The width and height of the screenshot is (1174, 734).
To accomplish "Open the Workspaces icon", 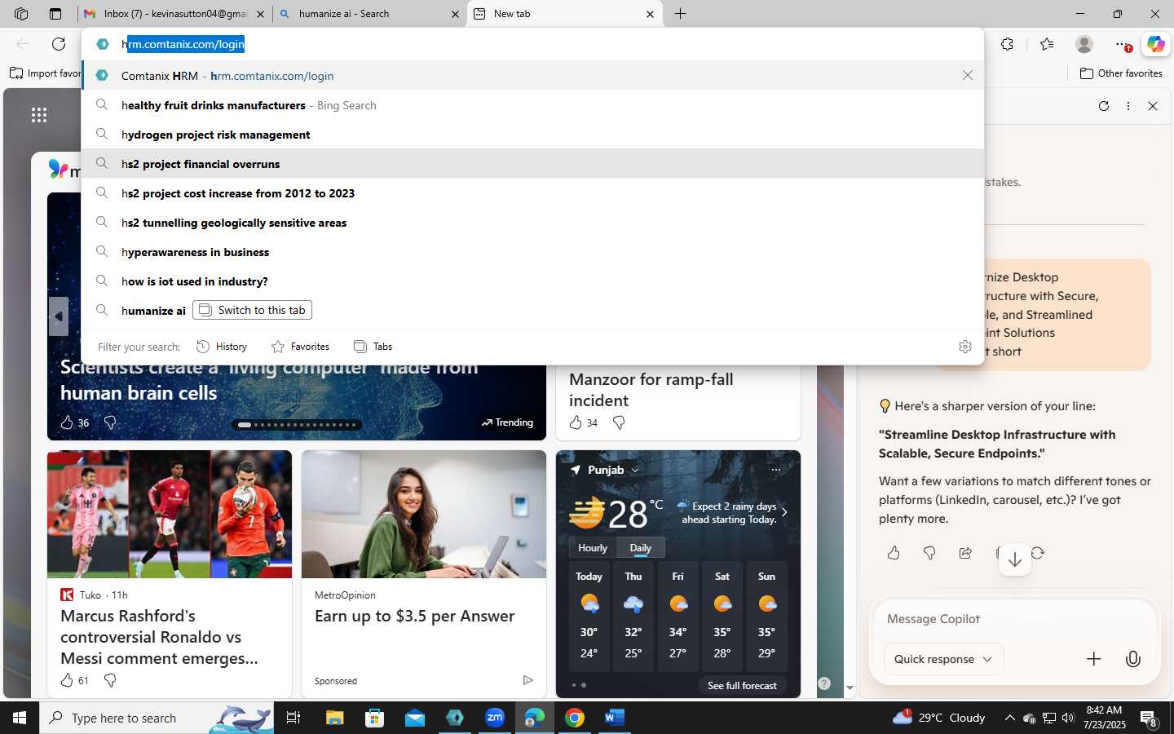I will tap(21, 14).
